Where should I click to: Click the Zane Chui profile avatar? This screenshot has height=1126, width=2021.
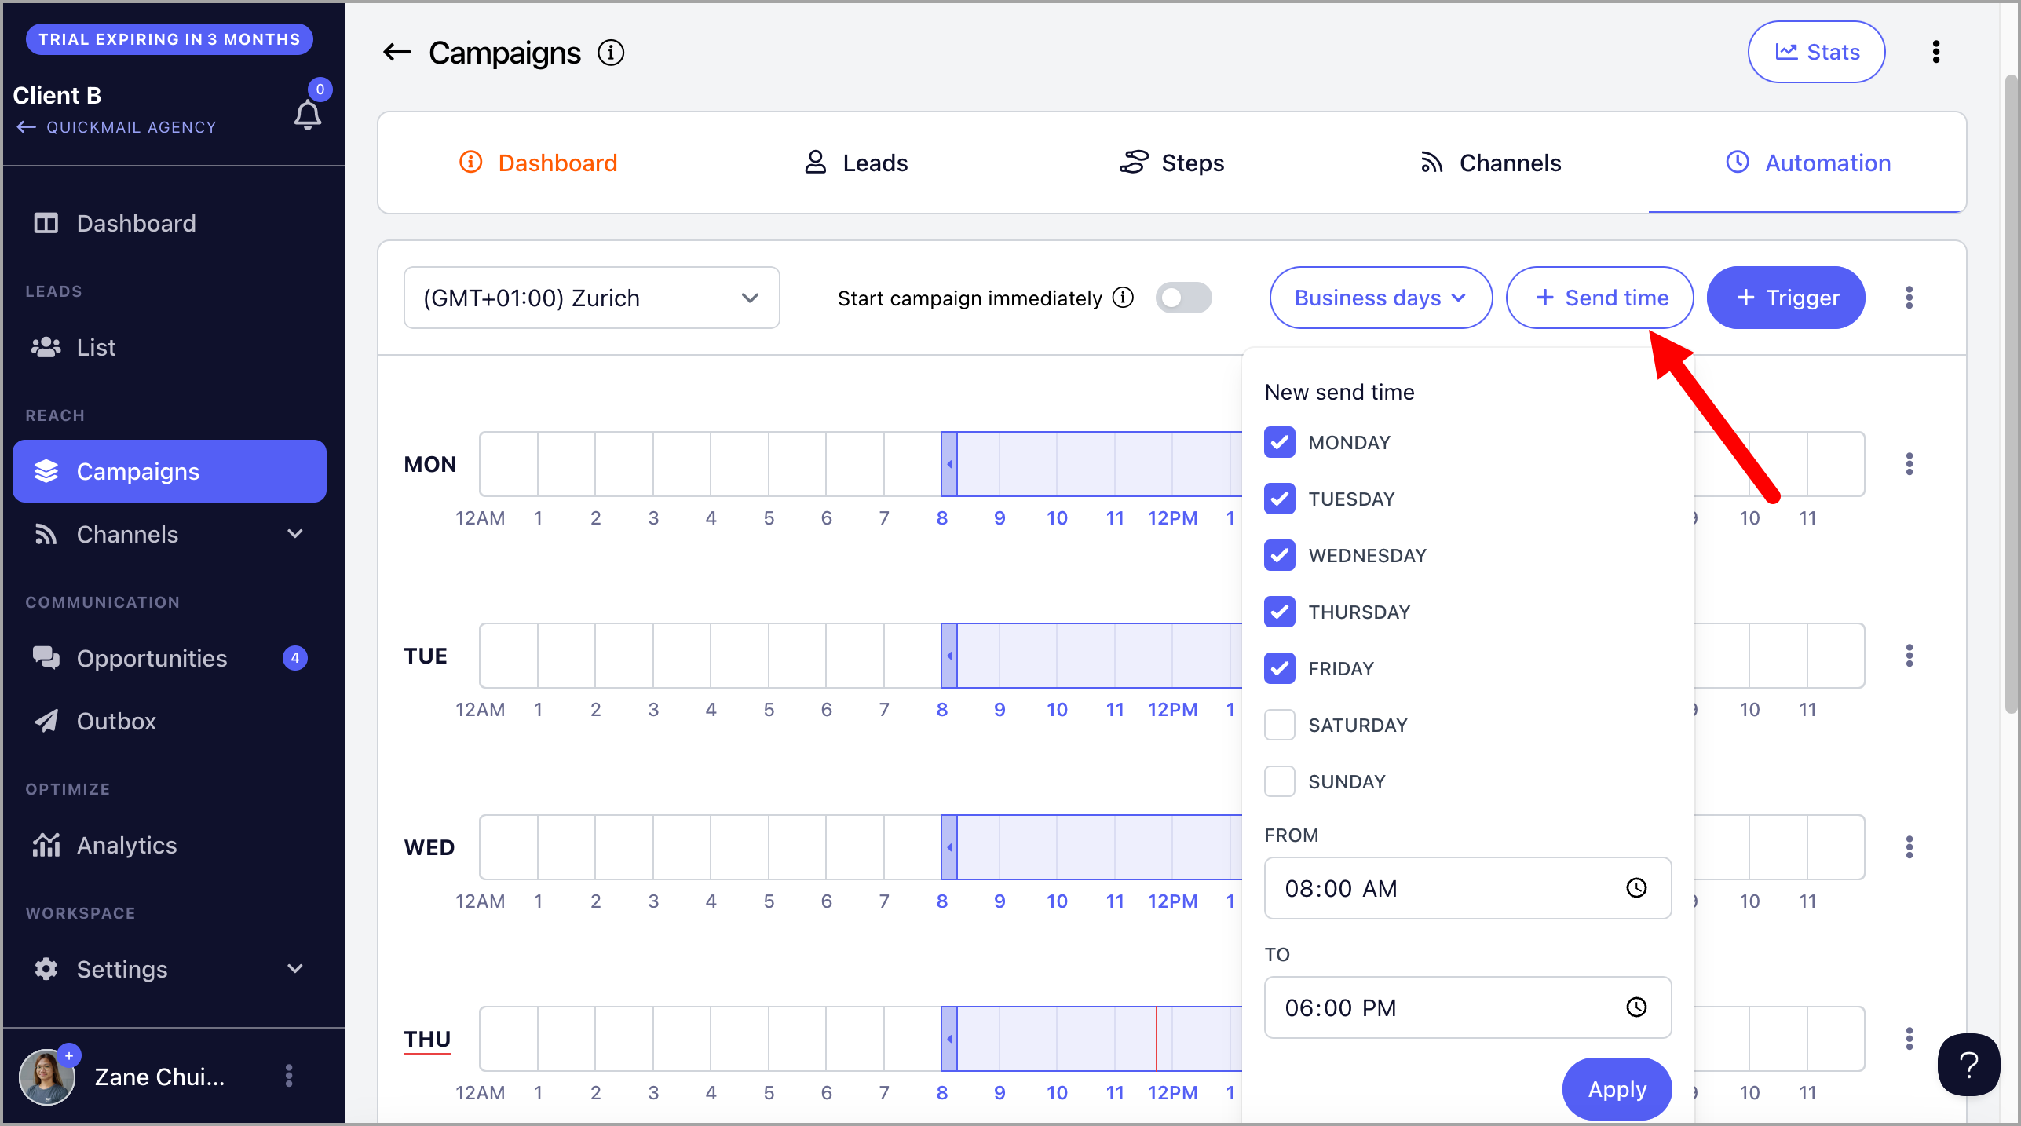(46, 1077)
